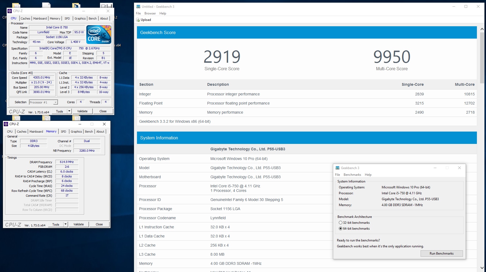This screenshot has width=486, height=272.
Task: Switch to SPD tab in top CPU-Z window
Action: click(67, 18)
